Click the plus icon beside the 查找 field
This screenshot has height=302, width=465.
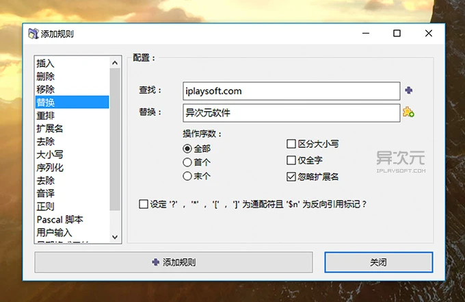pos(409,90)
